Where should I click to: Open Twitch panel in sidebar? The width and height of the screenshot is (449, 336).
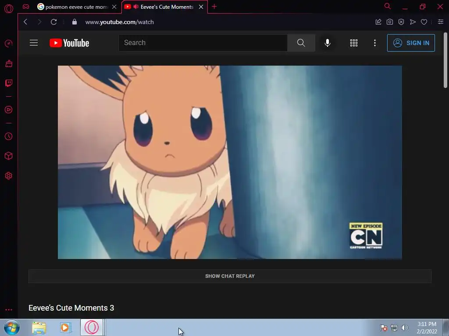(9, 83)
